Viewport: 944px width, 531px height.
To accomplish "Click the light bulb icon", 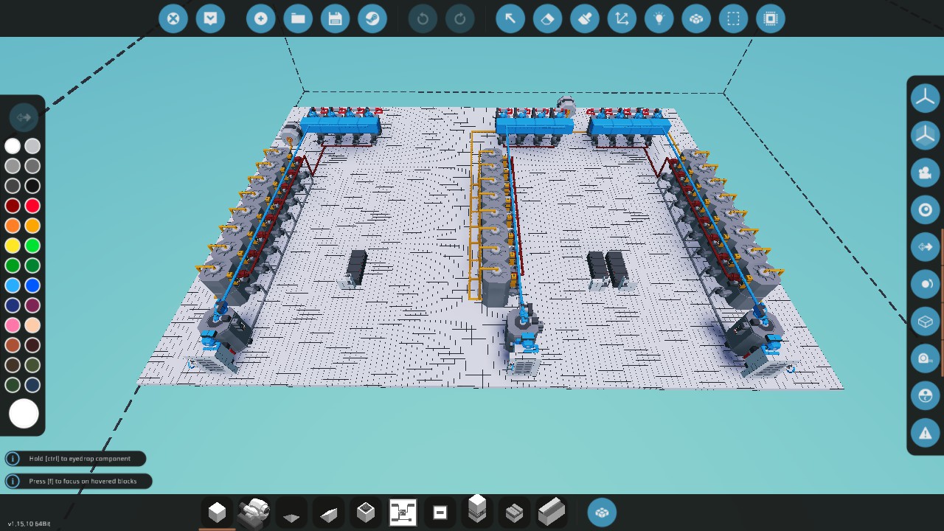I will (x=659, y=18).
